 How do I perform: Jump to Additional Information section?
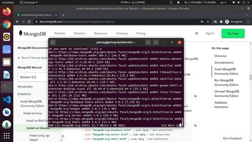pyautogui.click(x=221, y=105)
